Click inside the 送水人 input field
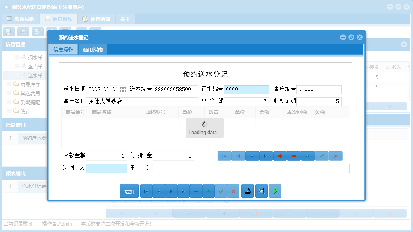This screenshot has width=413, height=232. coord(107,169)
